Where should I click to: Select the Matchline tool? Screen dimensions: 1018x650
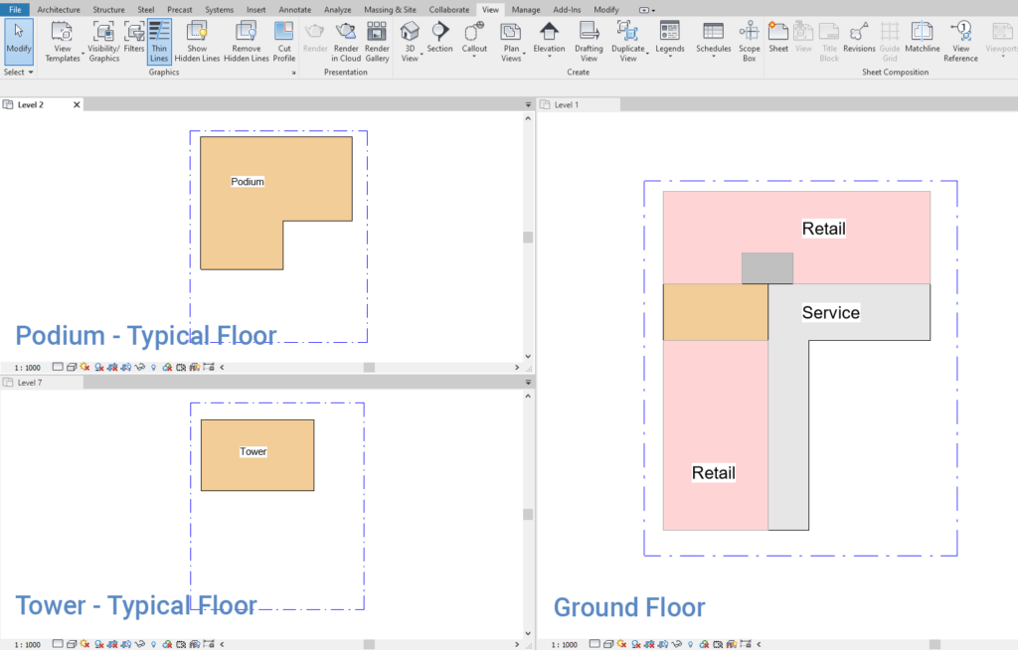(x=923, y=44)
